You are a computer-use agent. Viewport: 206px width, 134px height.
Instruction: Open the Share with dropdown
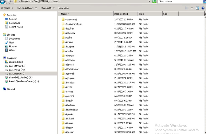[x=48, y=8]
